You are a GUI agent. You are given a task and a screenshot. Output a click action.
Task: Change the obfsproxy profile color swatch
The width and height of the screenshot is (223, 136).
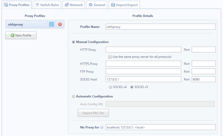(52, 24)
